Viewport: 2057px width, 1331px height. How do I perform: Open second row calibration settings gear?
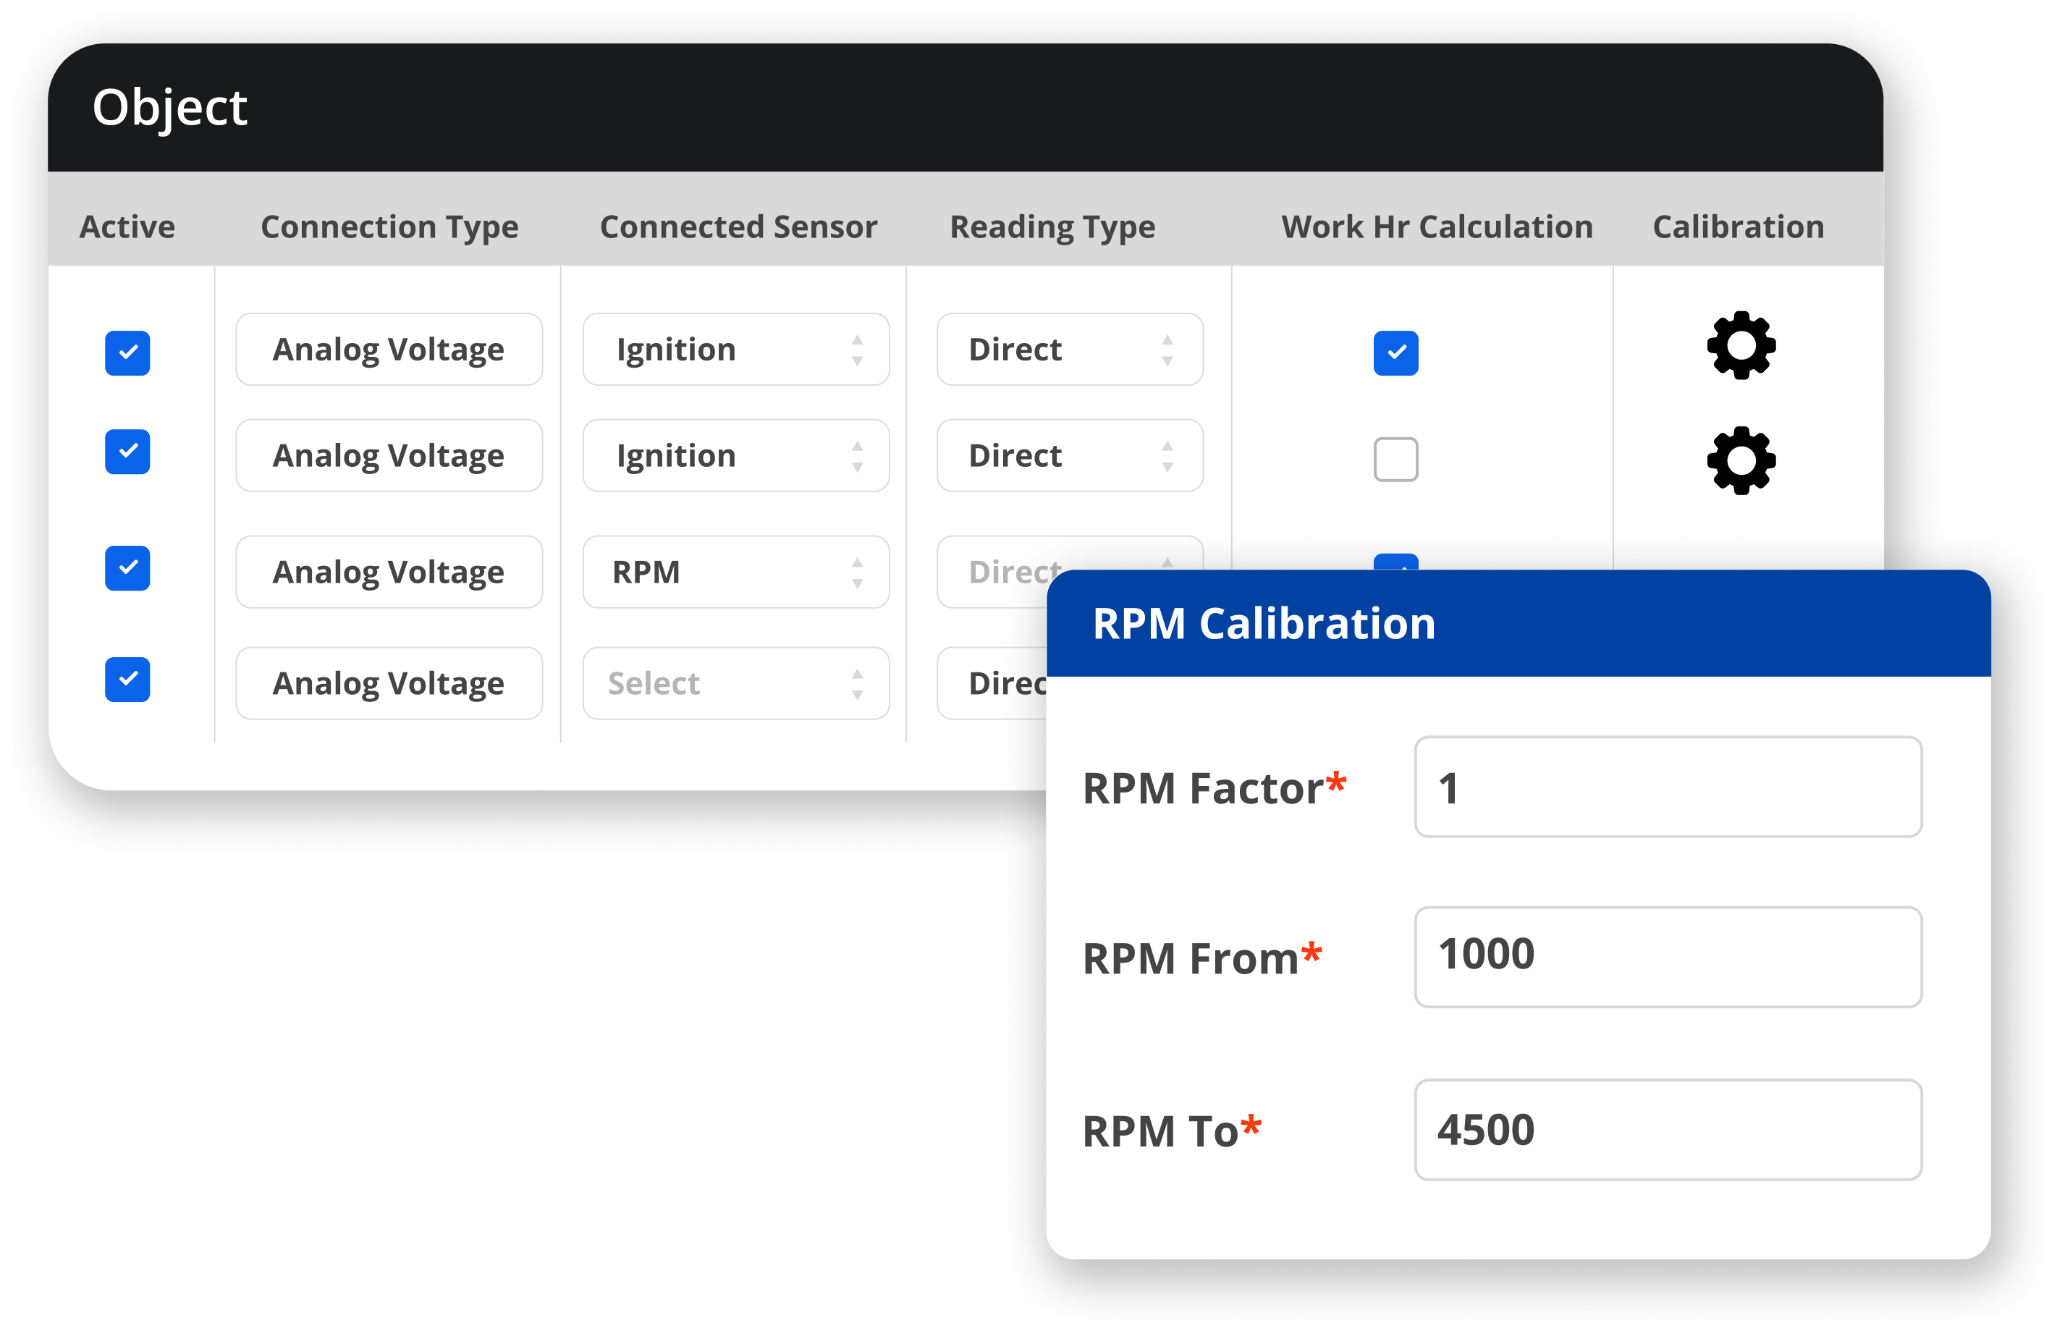tap(1742, 457)
